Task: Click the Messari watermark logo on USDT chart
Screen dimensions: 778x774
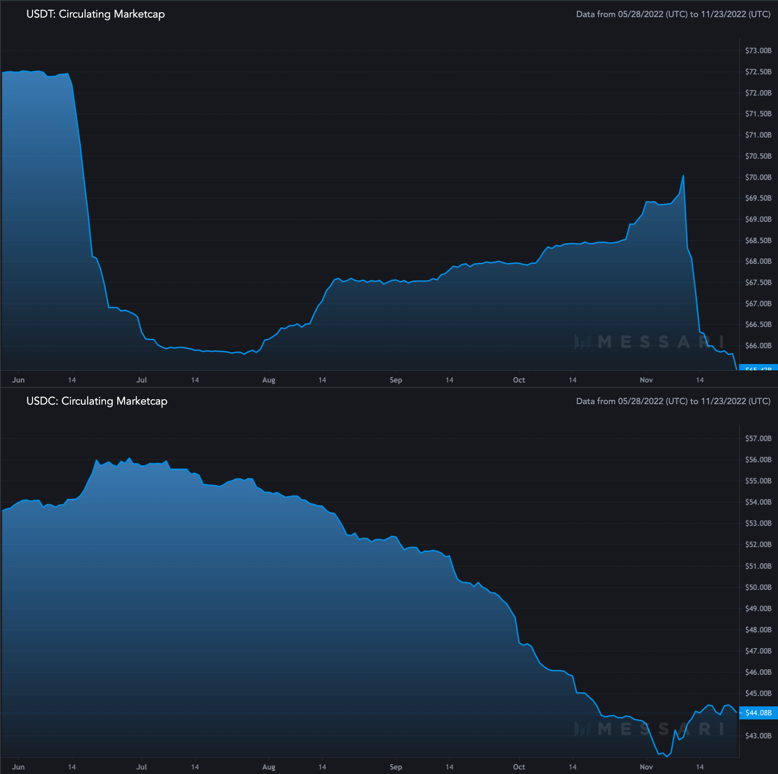Action: click(x=649, y=342)
